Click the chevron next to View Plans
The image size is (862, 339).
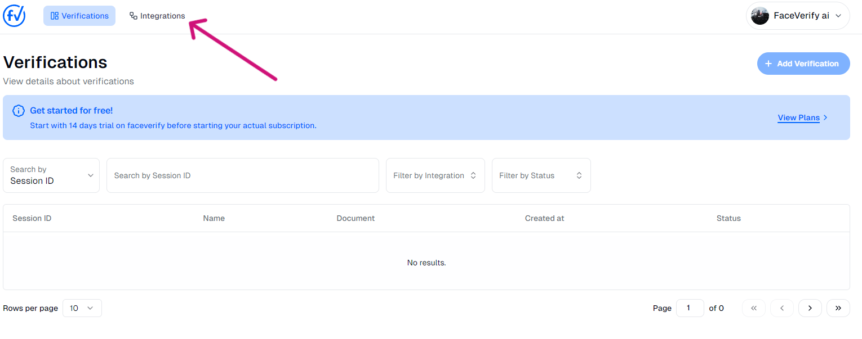(825, 117)
